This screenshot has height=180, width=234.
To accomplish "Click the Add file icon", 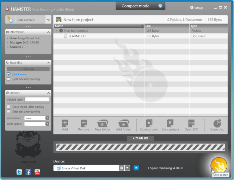I will [65, 123].
